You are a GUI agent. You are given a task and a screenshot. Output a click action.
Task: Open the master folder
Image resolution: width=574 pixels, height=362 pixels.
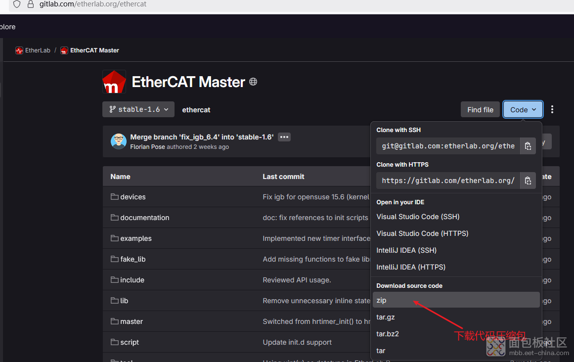132,322
